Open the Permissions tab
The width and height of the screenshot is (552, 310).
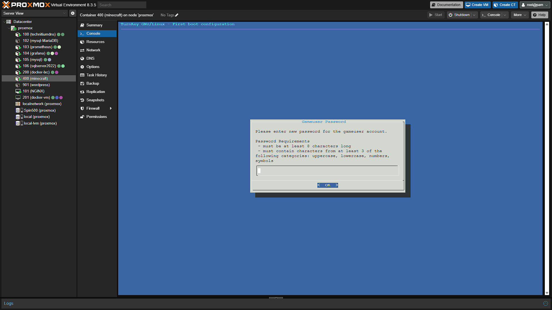pos(97,117)
